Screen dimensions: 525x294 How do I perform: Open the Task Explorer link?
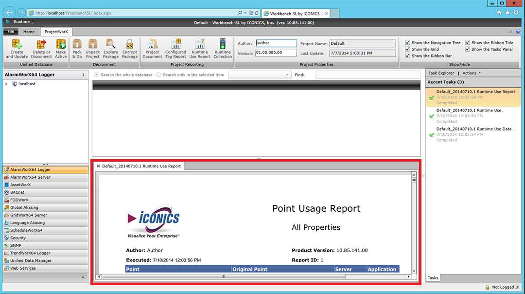pyautogui.click(x=441, y=73)
